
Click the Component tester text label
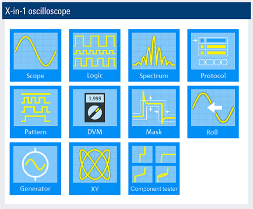154,189
